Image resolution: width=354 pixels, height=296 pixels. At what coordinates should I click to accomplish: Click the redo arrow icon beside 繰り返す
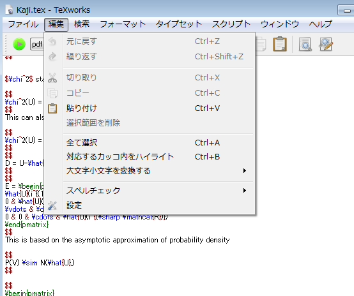[52, 56]
